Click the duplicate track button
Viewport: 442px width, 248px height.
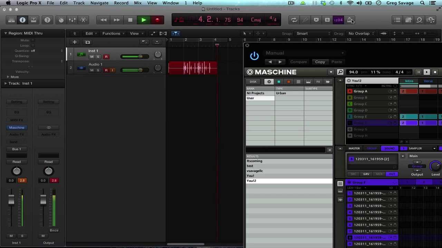88,42
